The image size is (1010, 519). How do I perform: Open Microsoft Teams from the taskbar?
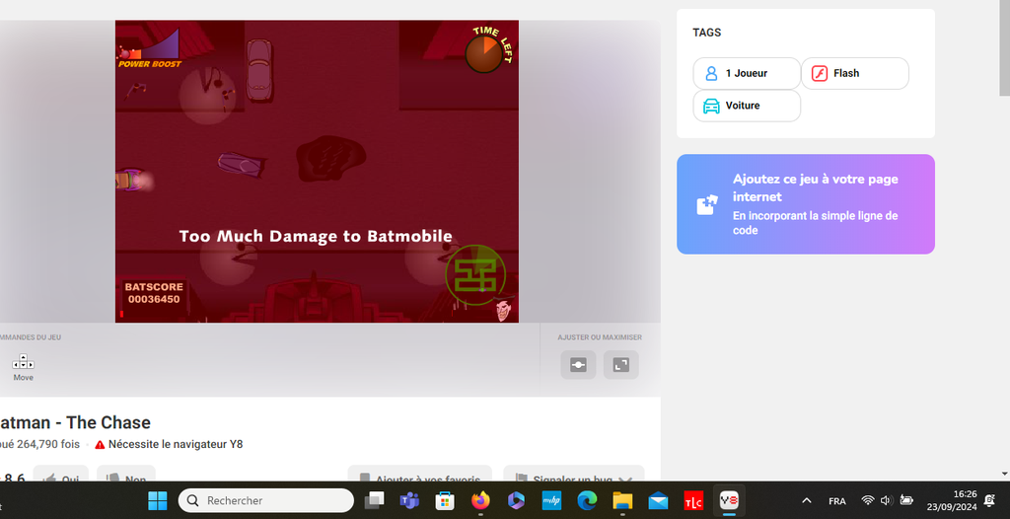click(x=409, y=500)
